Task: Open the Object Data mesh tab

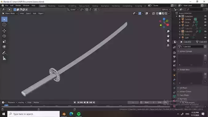Action: 174,97
